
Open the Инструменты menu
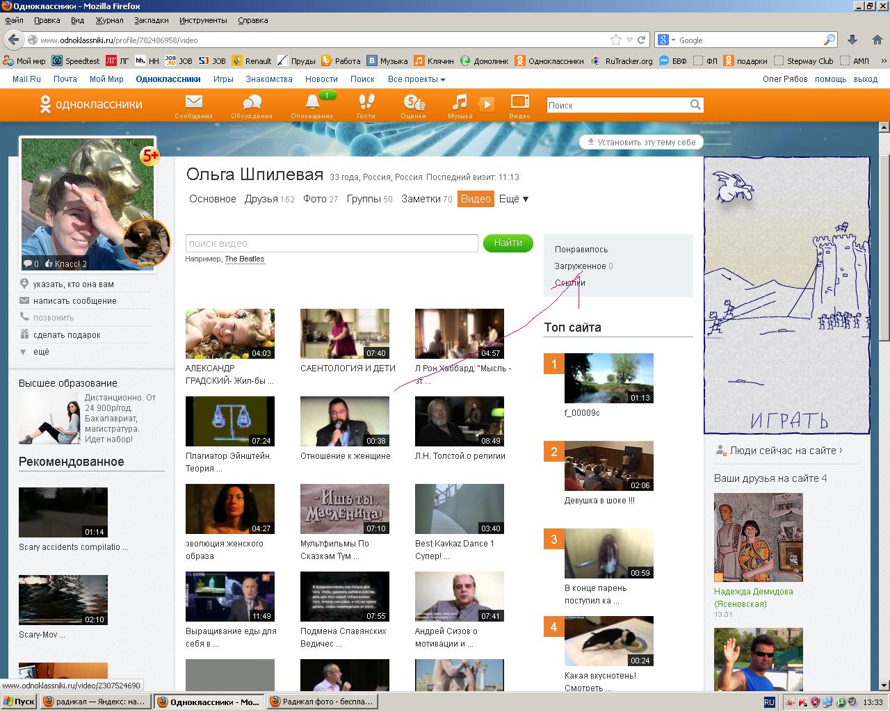coord(202,20)
